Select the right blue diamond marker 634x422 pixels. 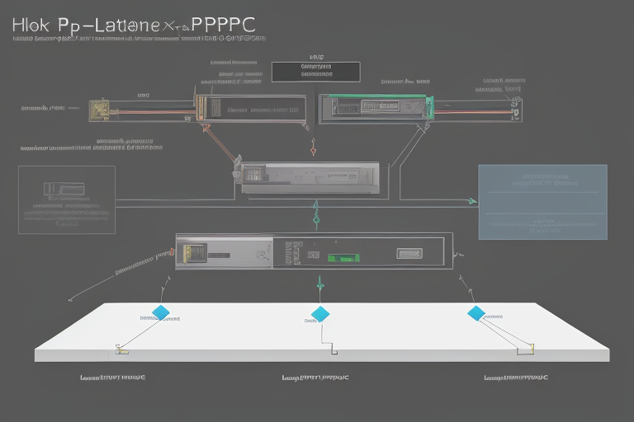(475, 312)
